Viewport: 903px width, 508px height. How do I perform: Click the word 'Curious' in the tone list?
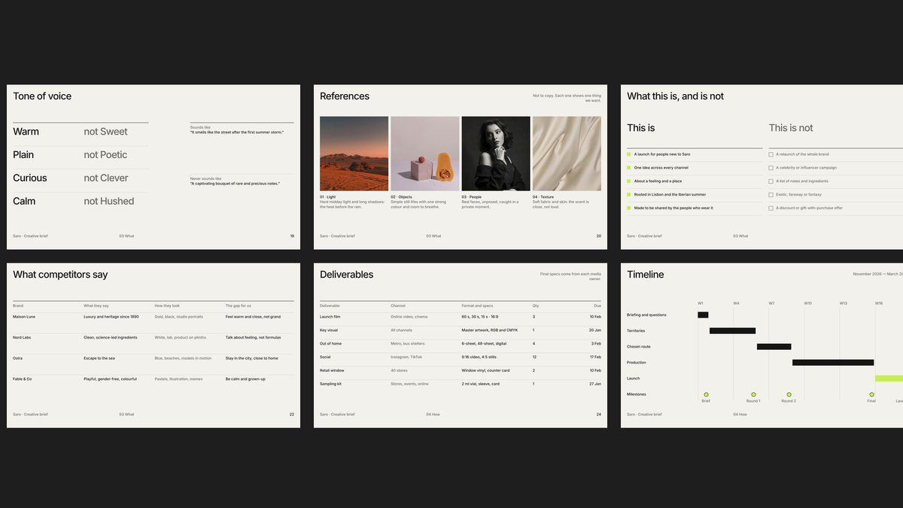click(x=30, y=178)
